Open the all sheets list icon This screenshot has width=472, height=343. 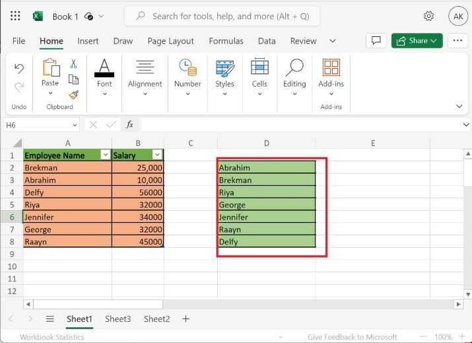click(x=50, y=319)
